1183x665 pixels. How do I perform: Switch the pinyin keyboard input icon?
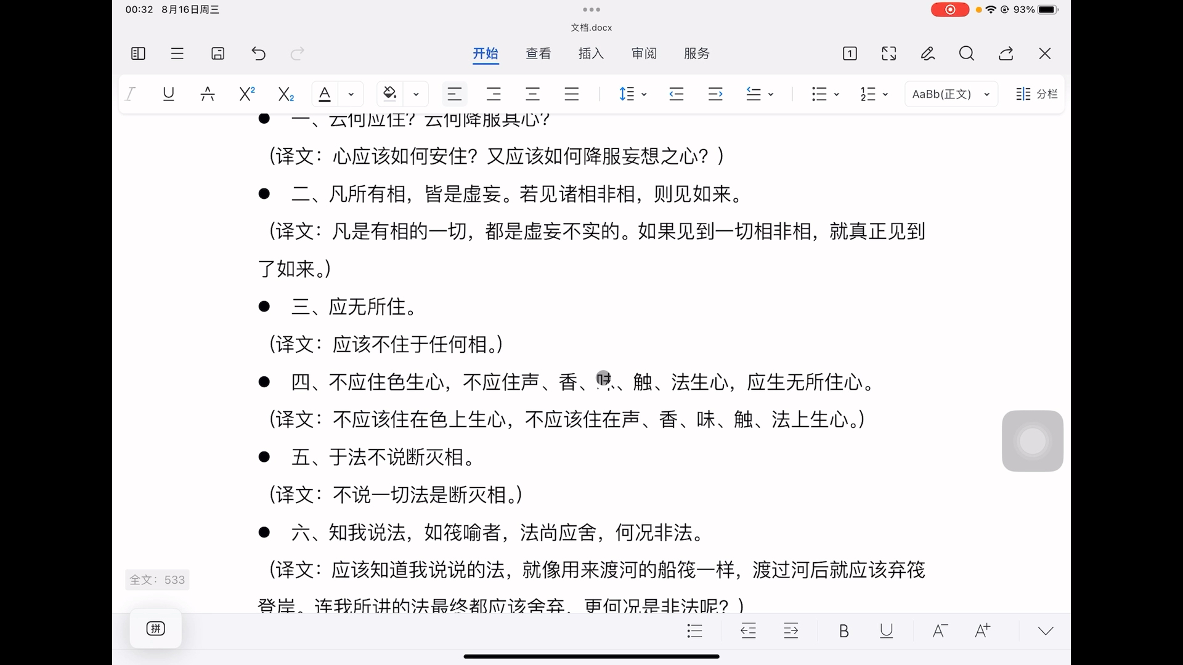[x=156, y=629]
